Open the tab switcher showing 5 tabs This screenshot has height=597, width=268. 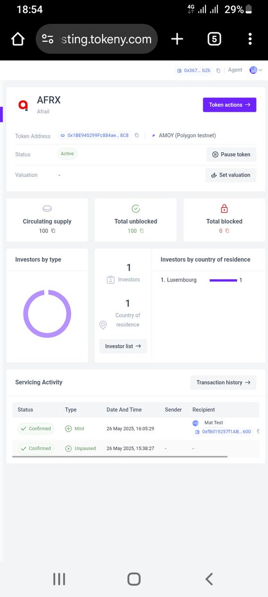click(214, 39)
